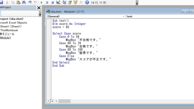Open Project Explorer icon
This screenshot has height=109, width=194.
point(64,2)
